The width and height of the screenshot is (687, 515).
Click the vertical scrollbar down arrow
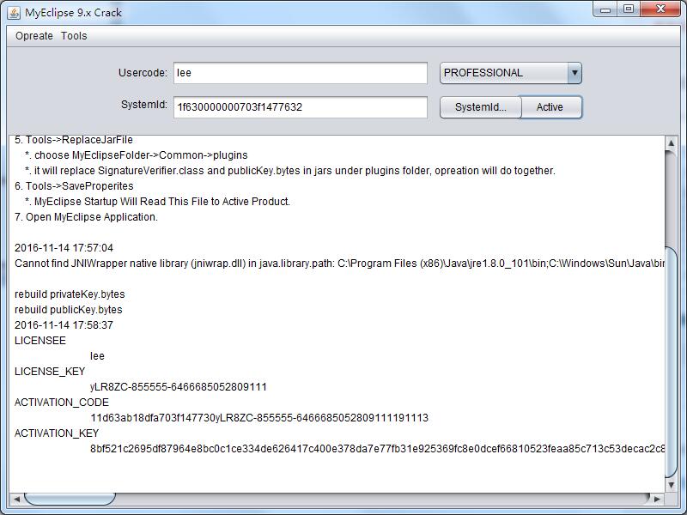tap(672, 485)
